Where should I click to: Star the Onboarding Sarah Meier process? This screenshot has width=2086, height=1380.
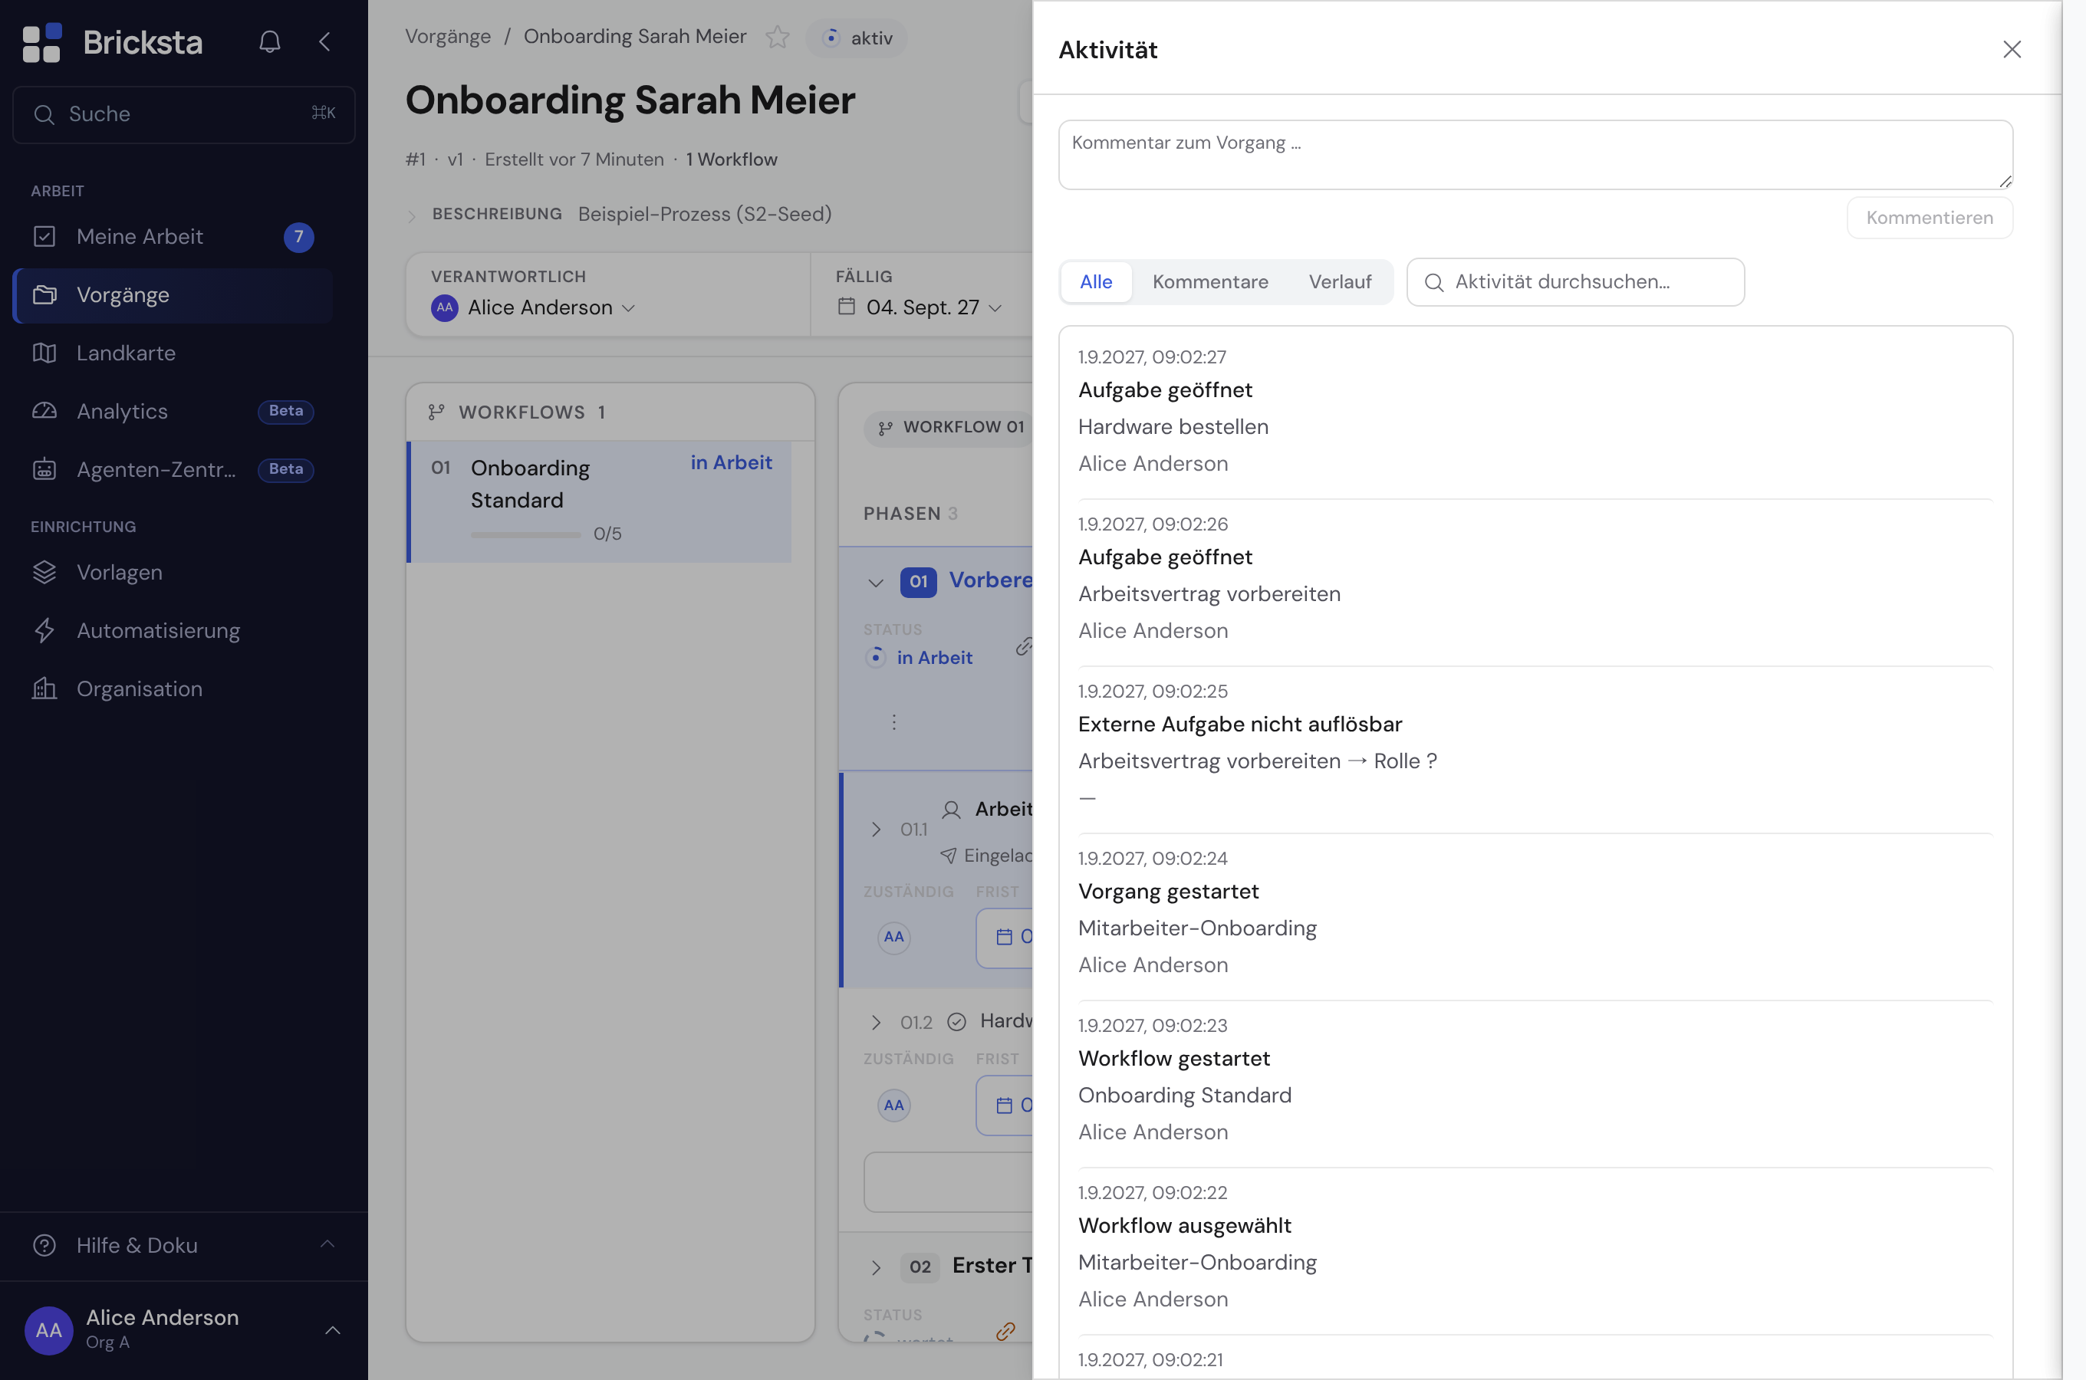coord(777,37)
